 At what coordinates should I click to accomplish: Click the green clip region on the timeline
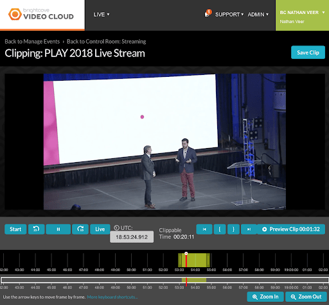click(194, 260)
